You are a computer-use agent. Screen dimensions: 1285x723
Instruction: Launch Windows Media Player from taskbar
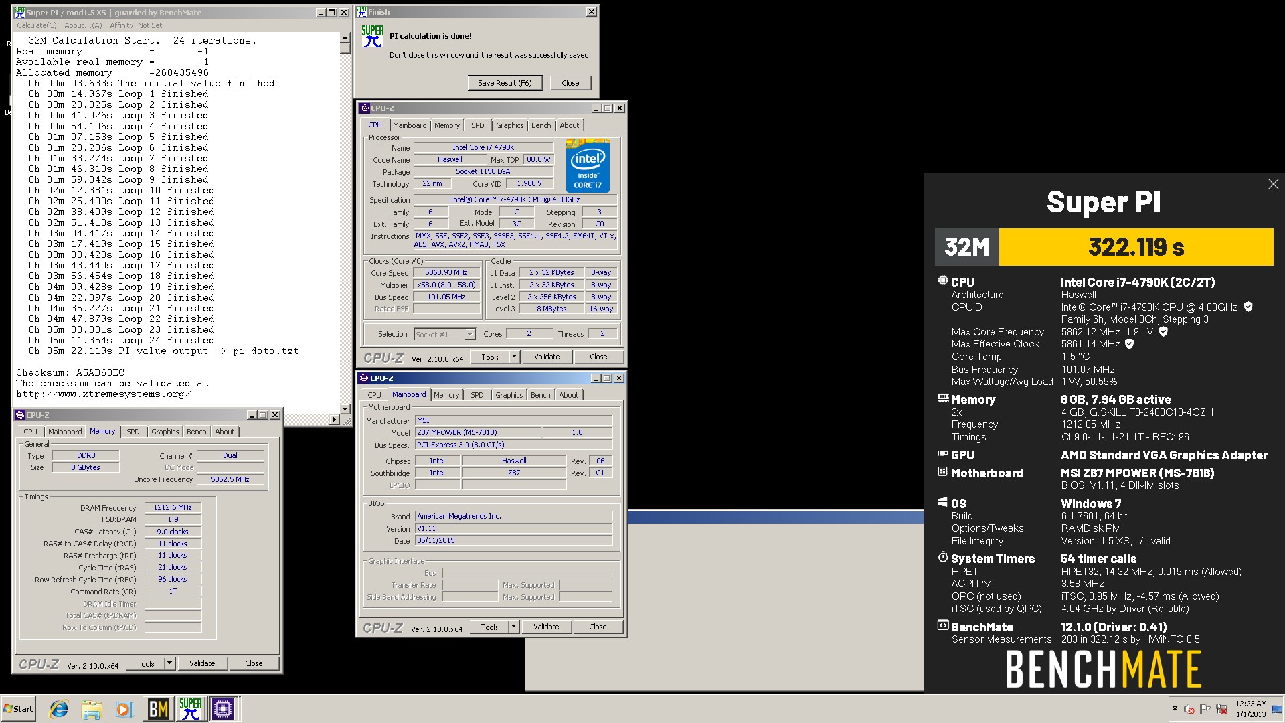tap(124, 709)
